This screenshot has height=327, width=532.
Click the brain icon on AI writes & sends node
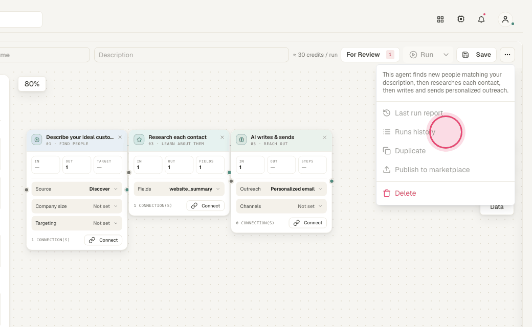(x=241, y=139)
